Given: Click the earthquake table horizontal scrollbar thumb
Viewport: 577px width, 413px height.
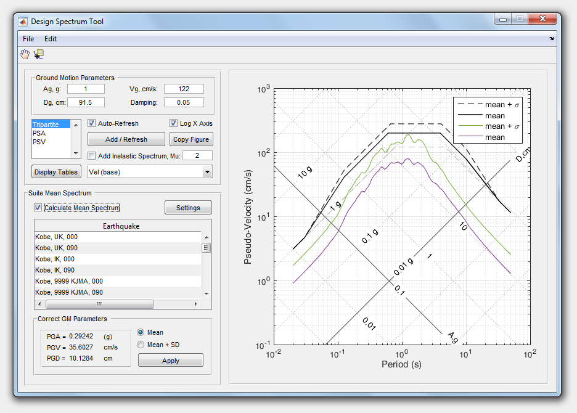Looking at the screenshot, I should (99, 305).
